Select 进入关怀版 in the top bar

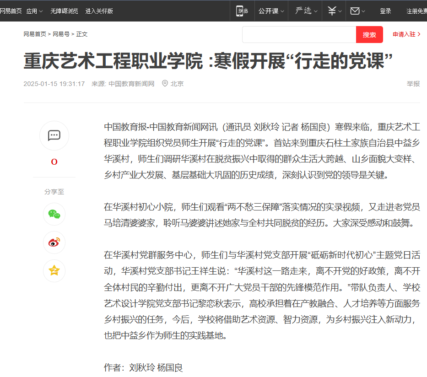pyautogui.click(x=99, y=11)
